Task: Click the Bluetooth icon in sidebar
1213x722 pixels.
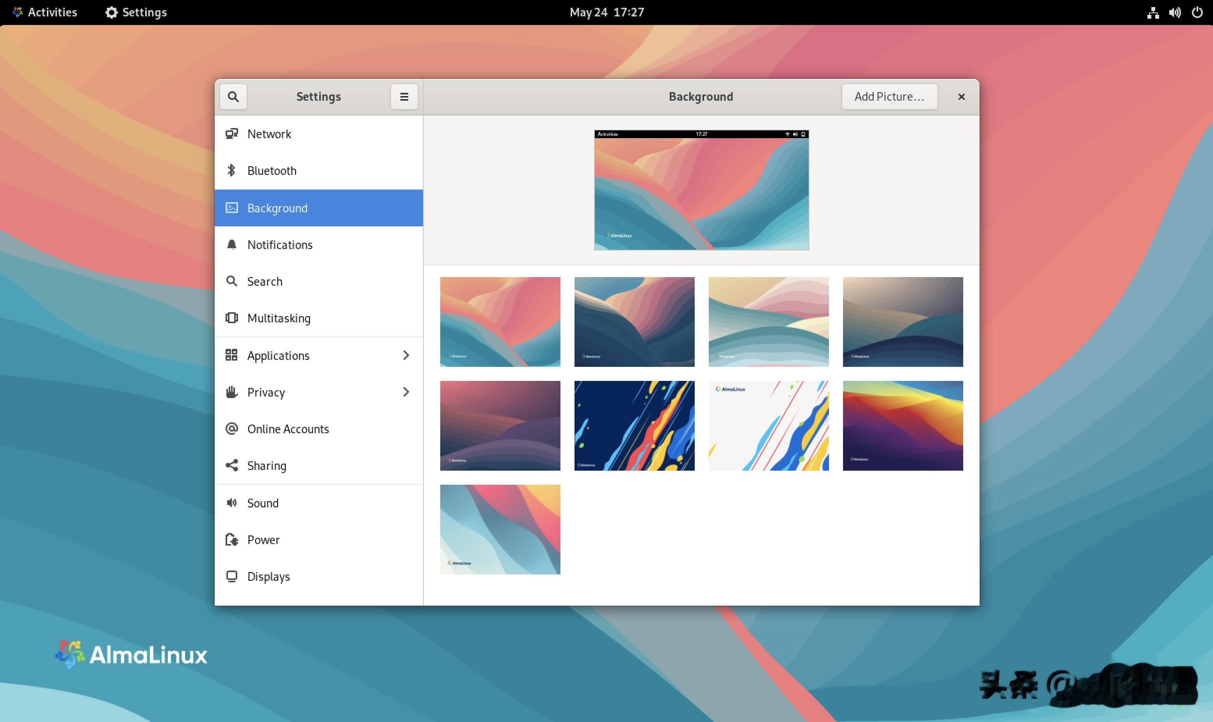Action: click(x=231, y=170)
